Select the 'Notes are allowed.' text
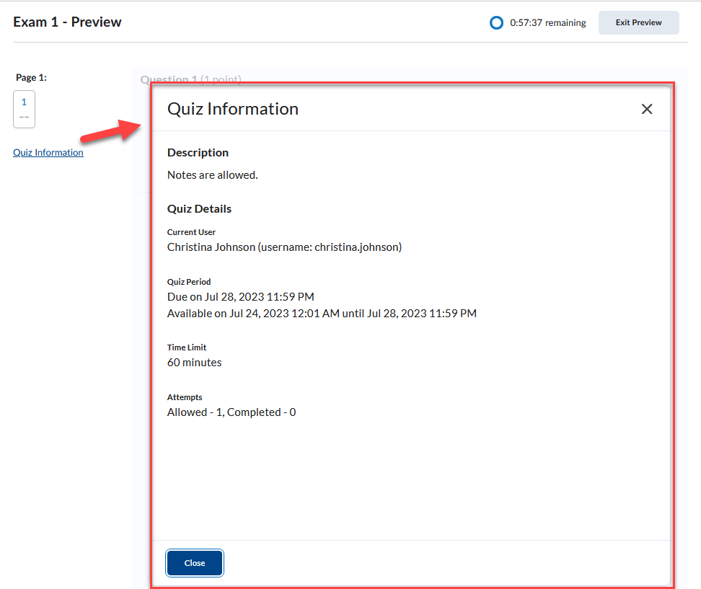 [x=212, y=175]
